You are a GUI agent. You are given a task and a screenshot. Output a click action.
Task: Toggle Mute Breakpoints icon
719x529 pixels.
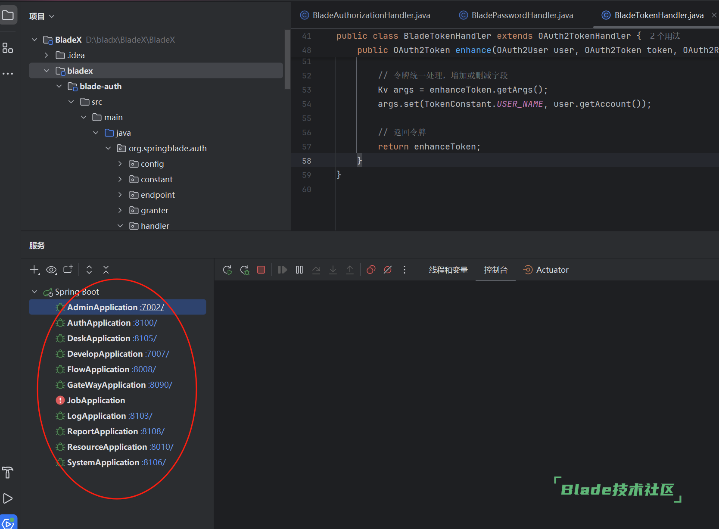388,270
